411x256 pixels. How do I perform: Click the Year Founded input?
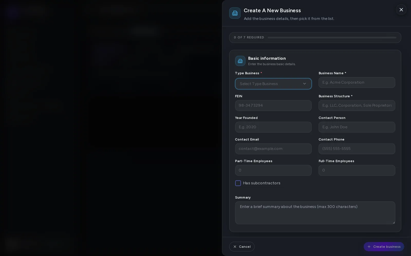pyautogui.click(x=273, y=127)
